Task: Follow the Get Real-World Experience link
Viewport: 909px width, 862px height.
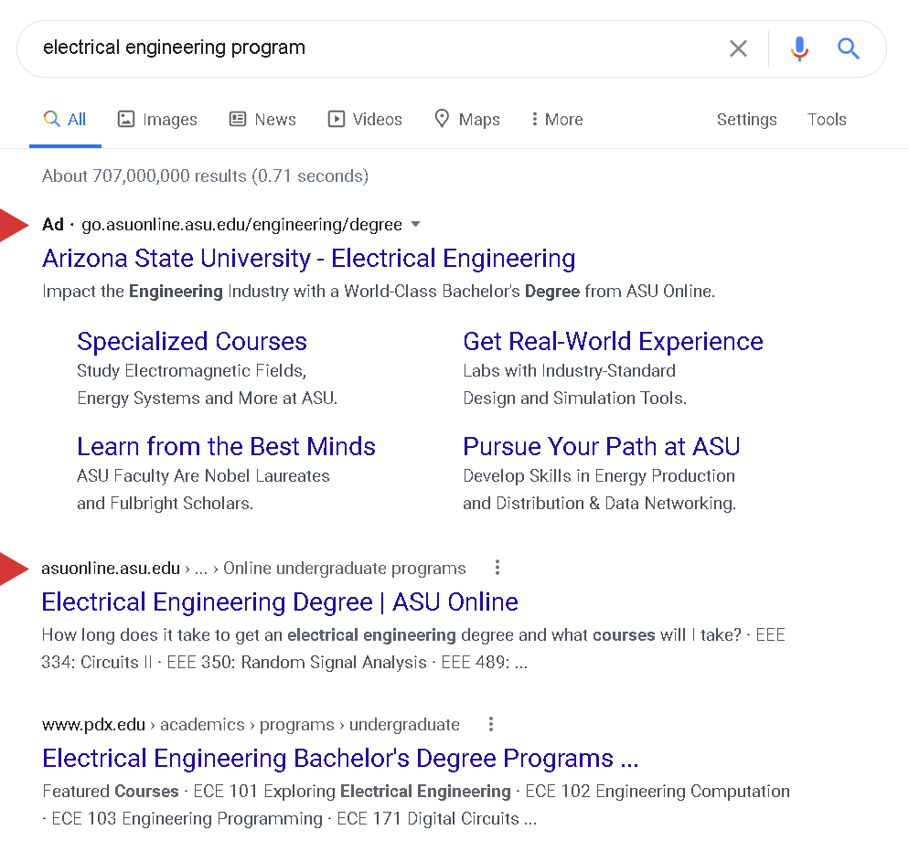Action: [x=613, y=342]
